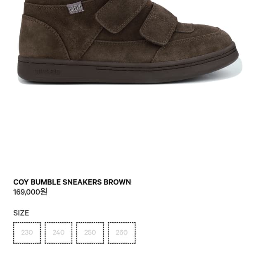Open COY BUMBLE SNEAKERS BROWN title link
The height and width of the screenshot is (256, 256).
(72, 182)
